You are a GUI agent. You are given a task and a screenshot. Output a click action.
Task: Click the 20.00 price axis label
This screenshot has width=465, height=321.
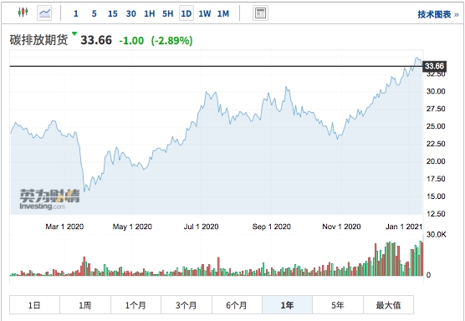[436, 161]
